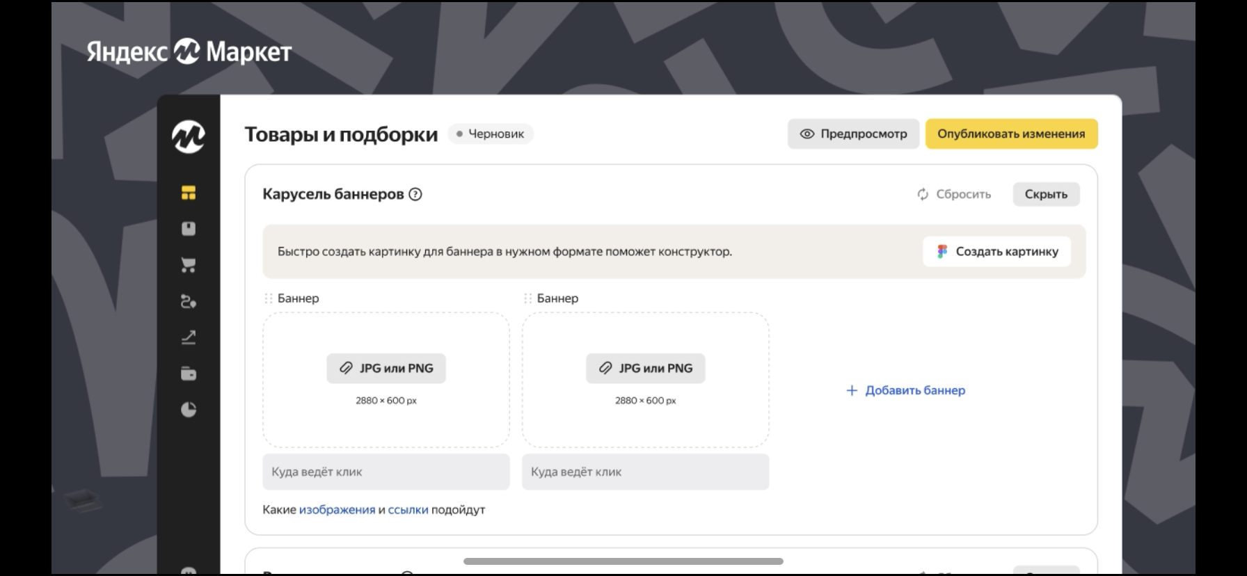Click Создать картинку button

pyautogui.click(x=996, y=252)
